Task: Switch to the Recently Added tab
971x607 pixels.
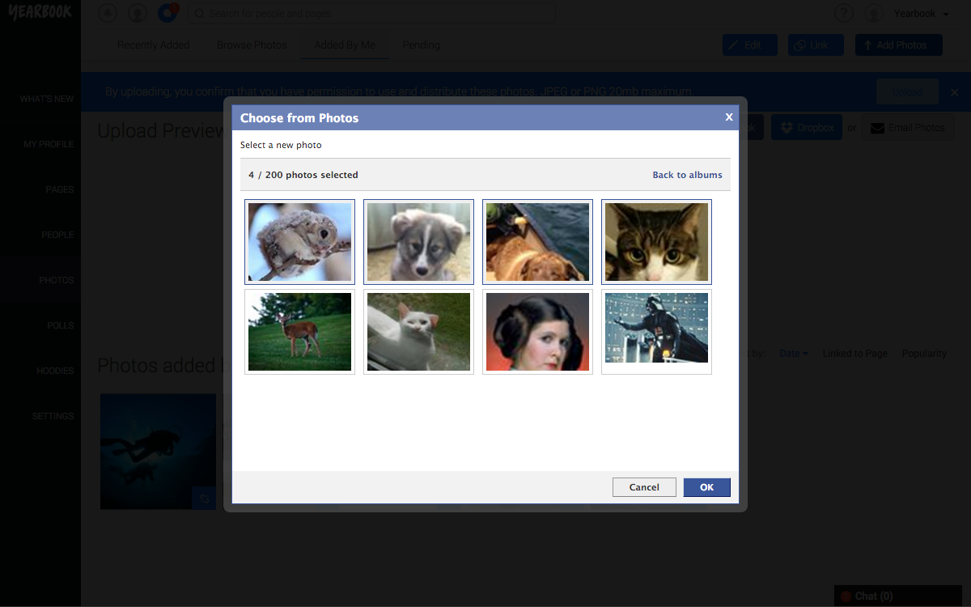Action: 154,45
